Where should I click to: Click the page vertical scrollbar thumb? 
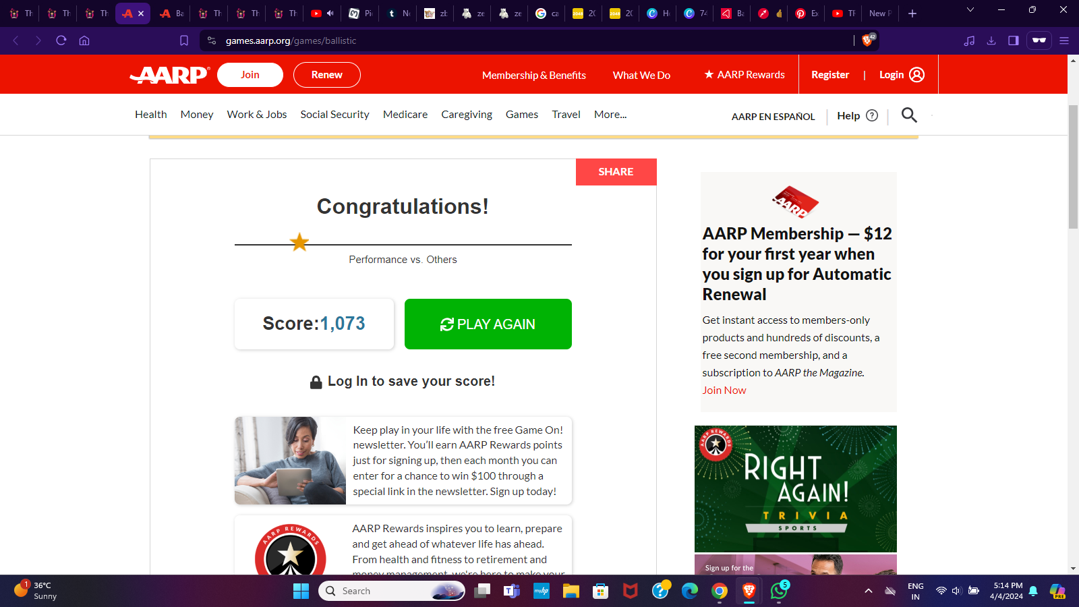point(1073,167)
